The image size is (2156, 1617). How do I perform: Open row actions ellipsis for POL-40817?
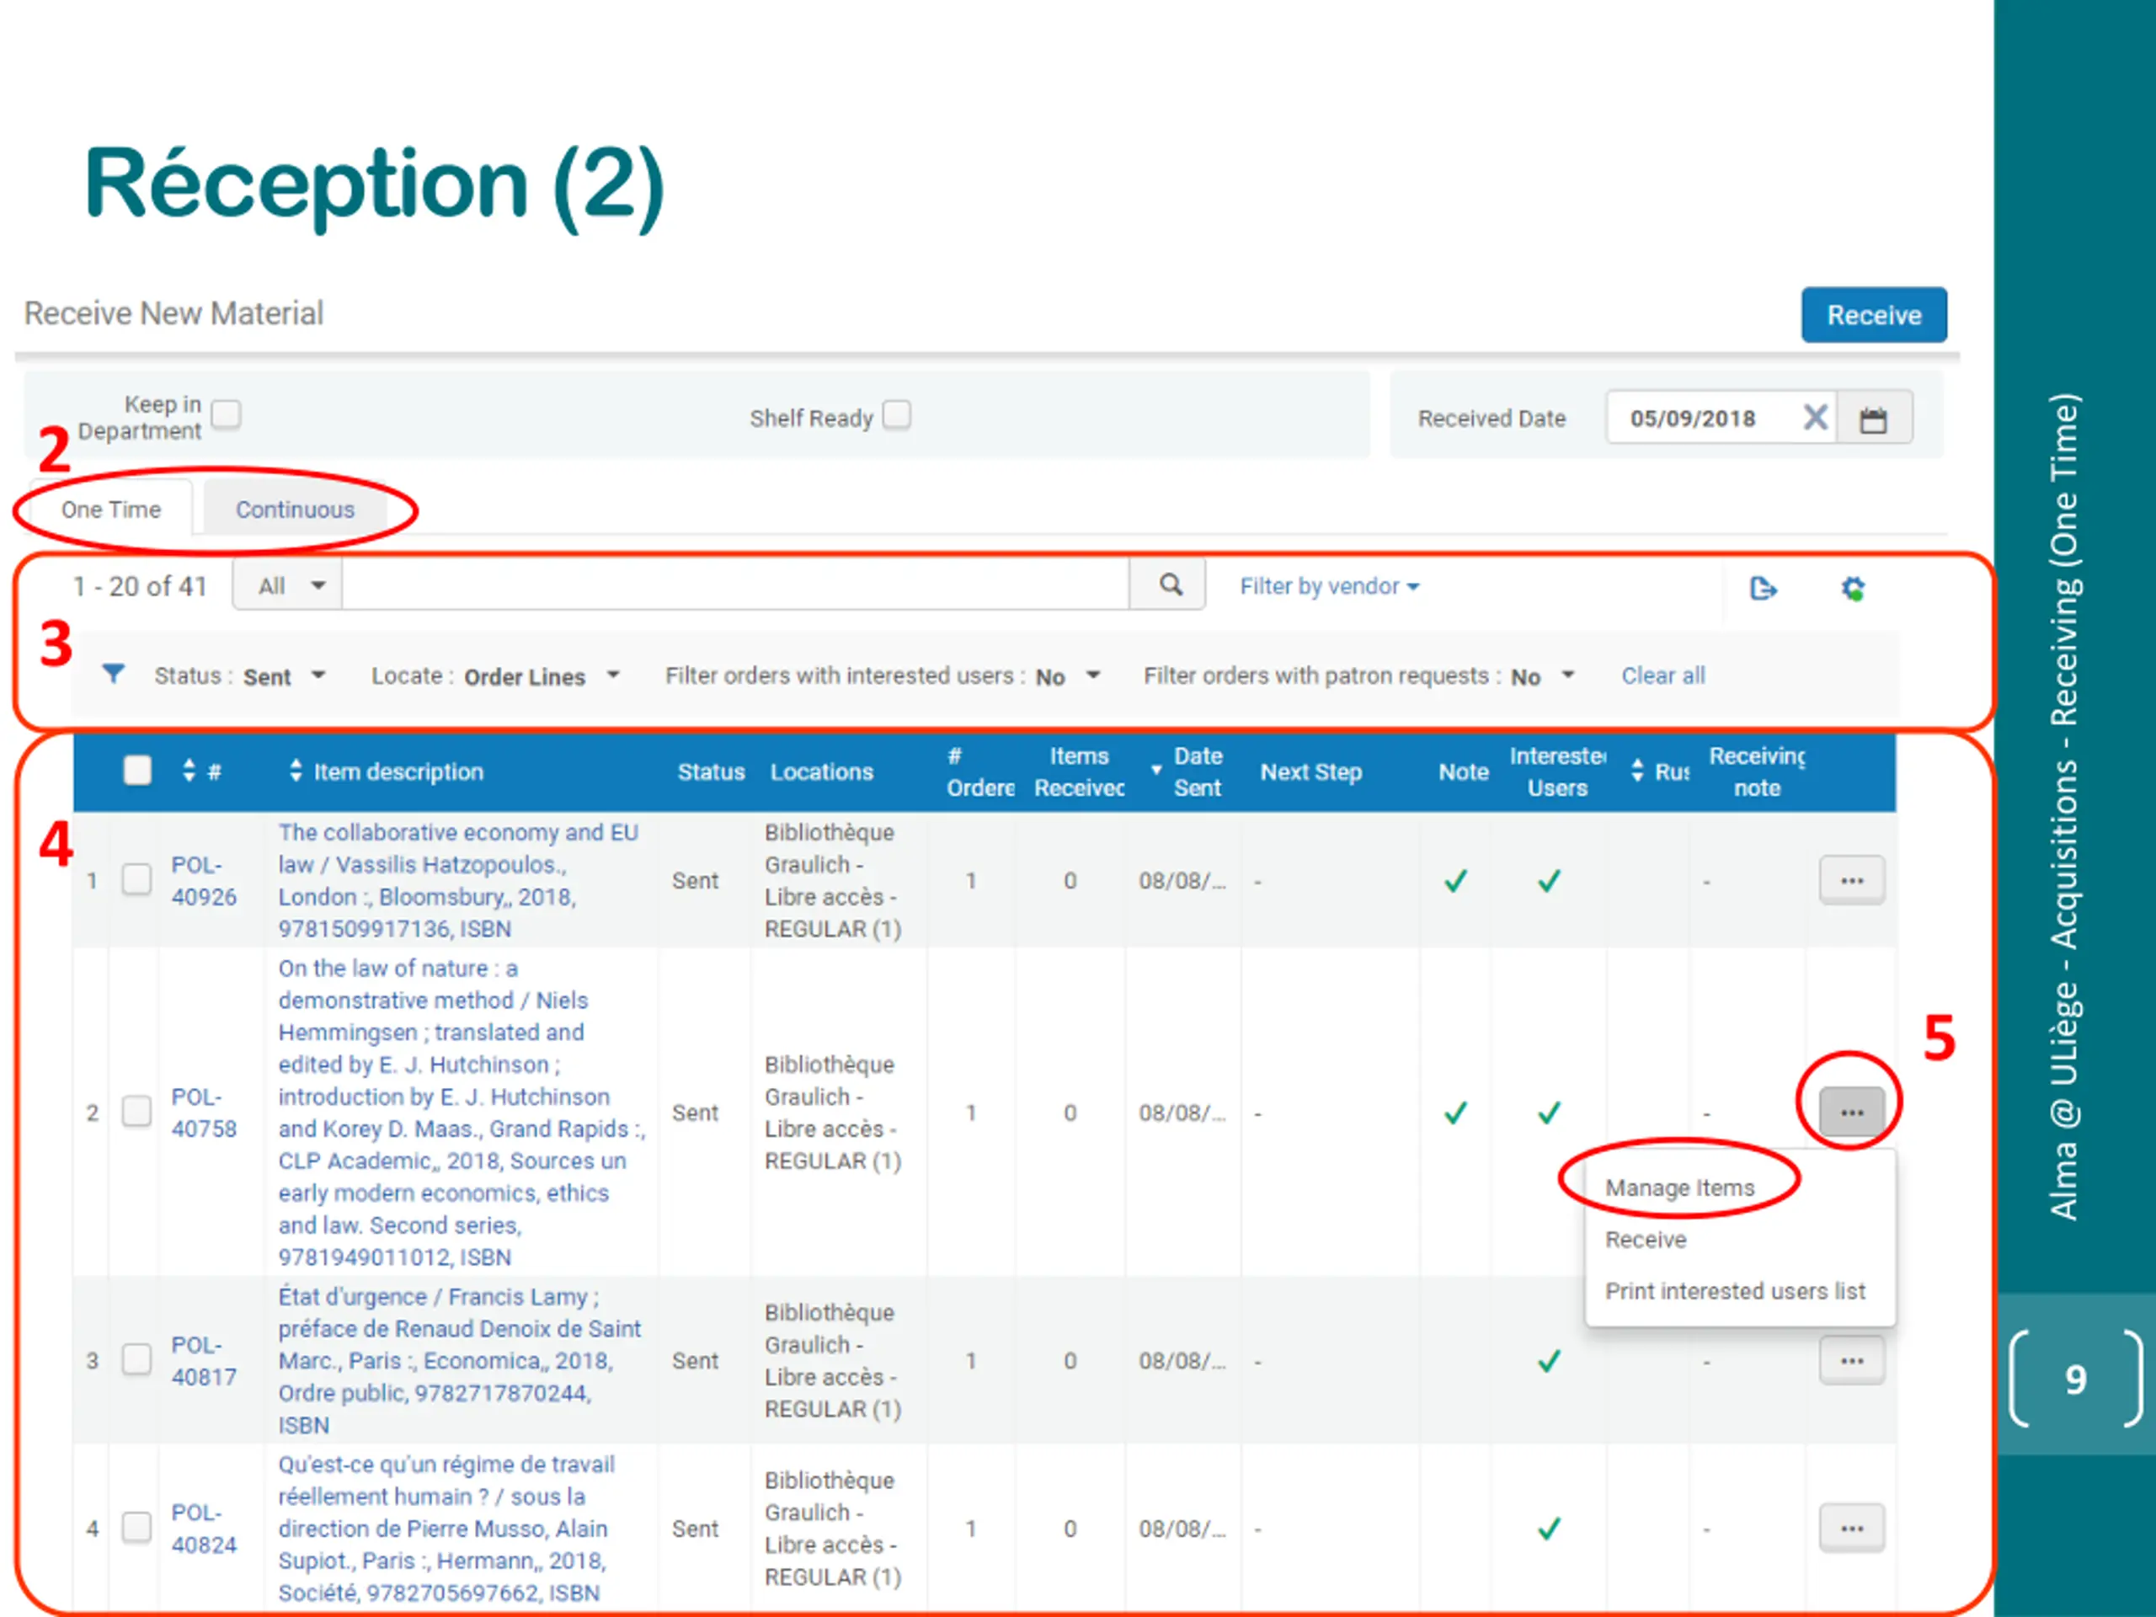click(x=1851, y=1361)
